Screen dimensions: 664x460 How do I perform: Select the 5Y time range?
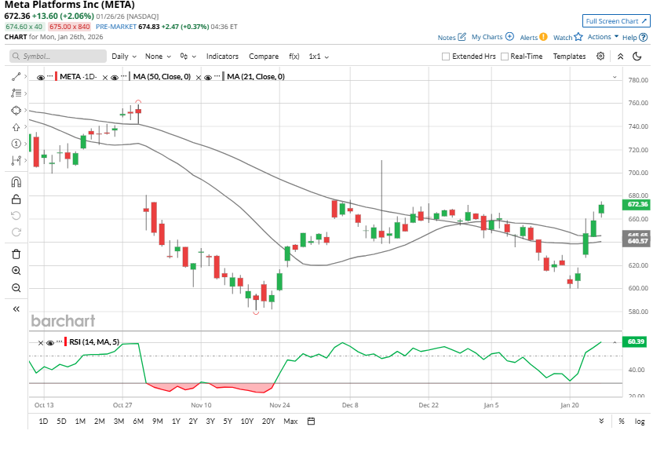228,421
